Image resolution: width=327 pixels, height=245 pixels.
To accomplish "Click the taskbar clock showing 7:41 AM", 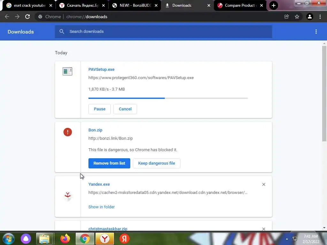I will (x=311, y=239).
